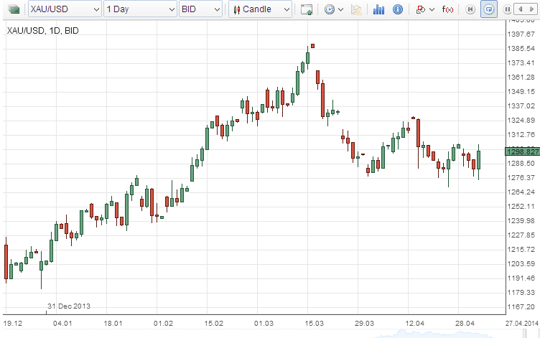The height and width of the screenshot is (338, 540).
Task: Click the 1373.41 price axis label
Action: 521,62
